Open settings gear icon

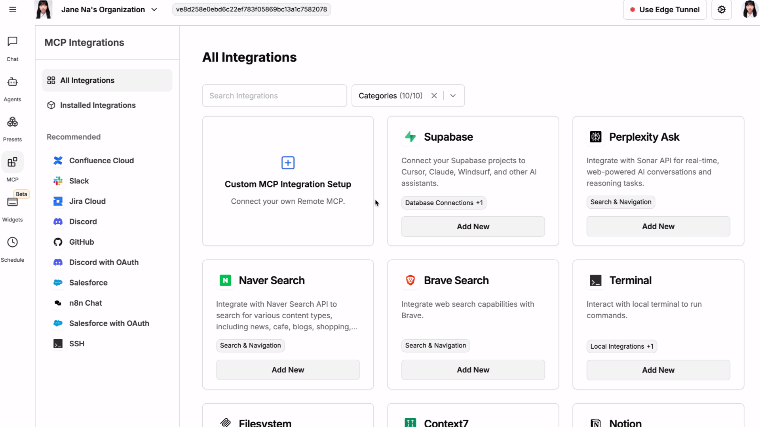click(721, 9)
